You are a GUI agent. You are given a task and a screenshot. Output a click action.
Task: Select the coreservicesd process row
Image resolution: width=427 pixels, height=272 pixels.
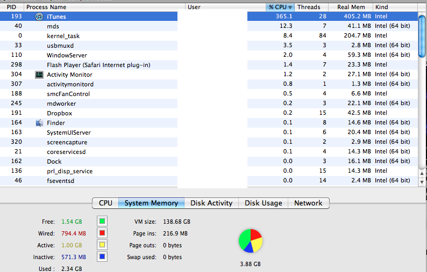(209, 152)
